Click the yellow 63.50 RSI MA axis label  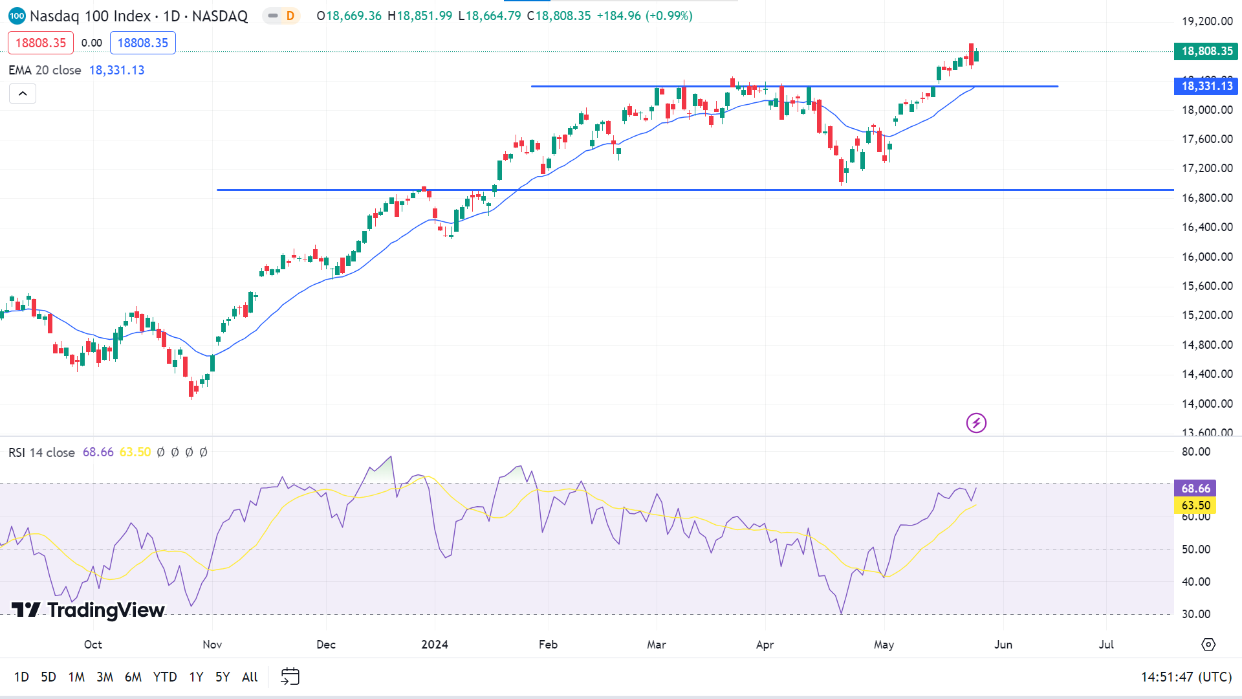[x=1195, y=505]
